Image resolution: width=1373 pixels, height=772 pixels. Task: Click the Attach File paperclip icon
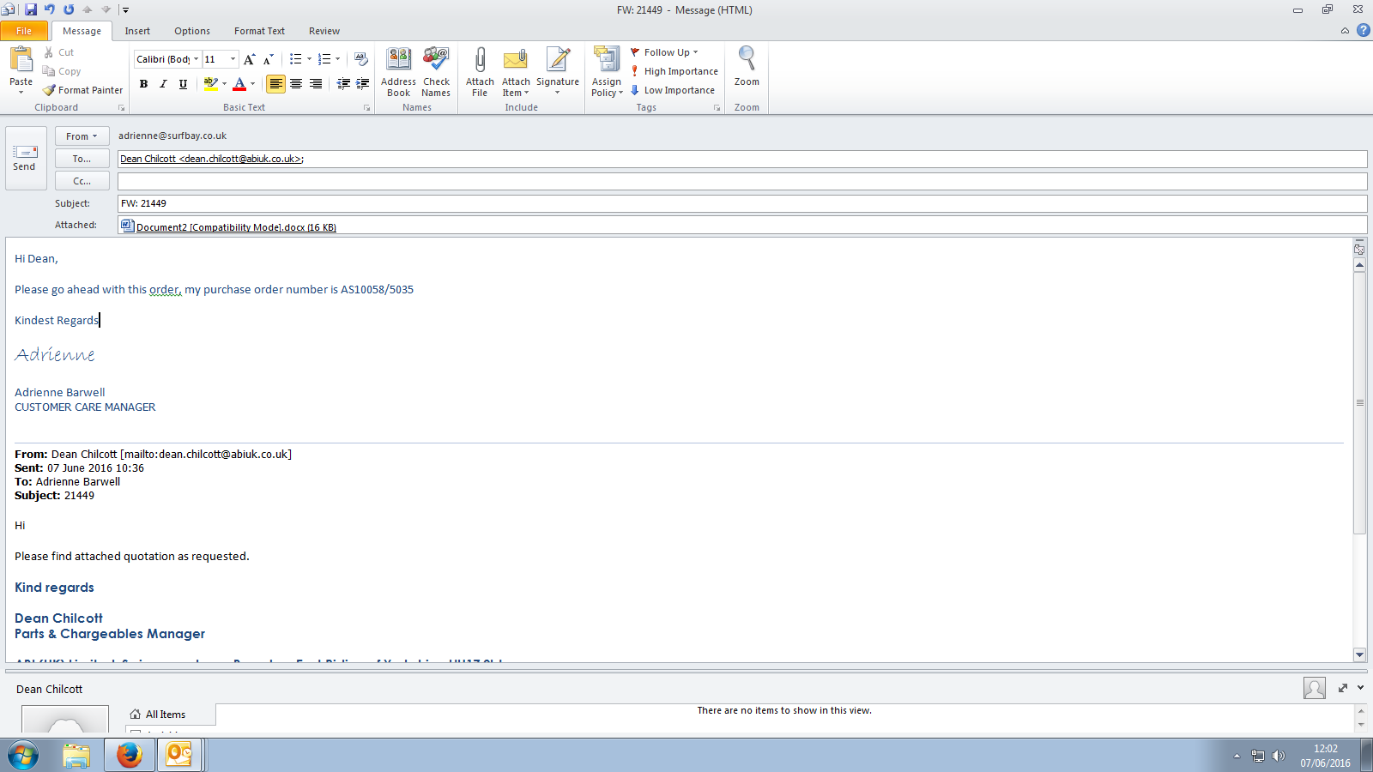(480, 61)
